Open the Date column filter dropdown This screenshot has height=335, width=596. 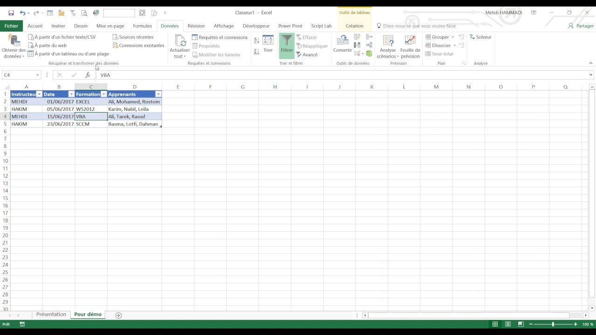71,94
